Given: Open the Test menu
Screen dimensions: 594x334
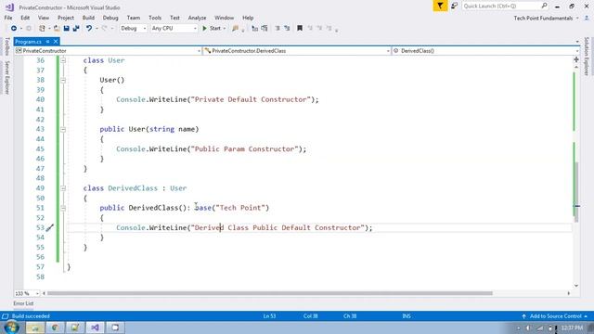Looking at the screenshot, I should click(x=174, y=18).
